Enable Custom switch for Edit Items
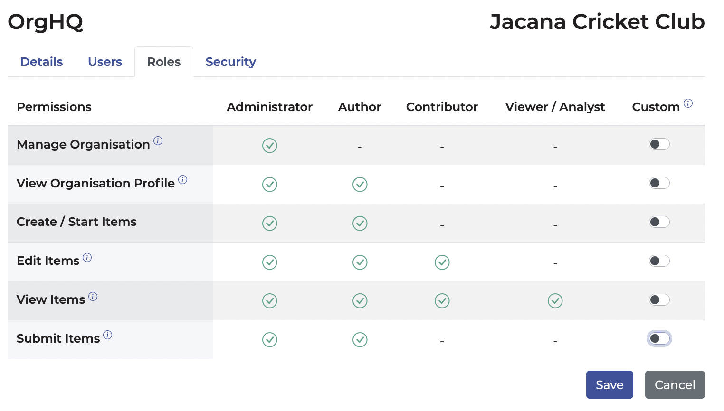724x411 pixels. (659, 261)
